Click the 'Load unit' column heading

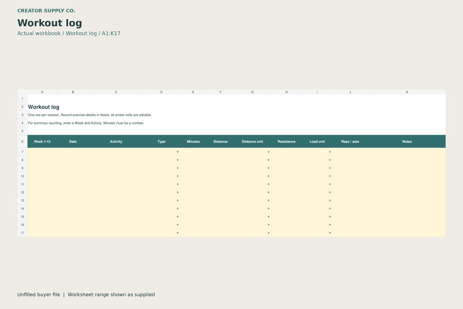tap(317, 142)
